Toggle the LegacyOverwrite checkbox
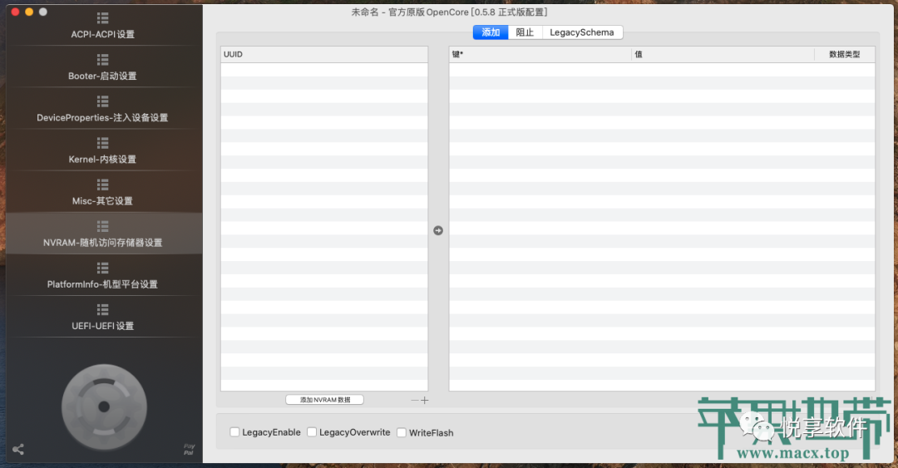The height and width of the screenshot is (468, 898). tap(312, 432)
